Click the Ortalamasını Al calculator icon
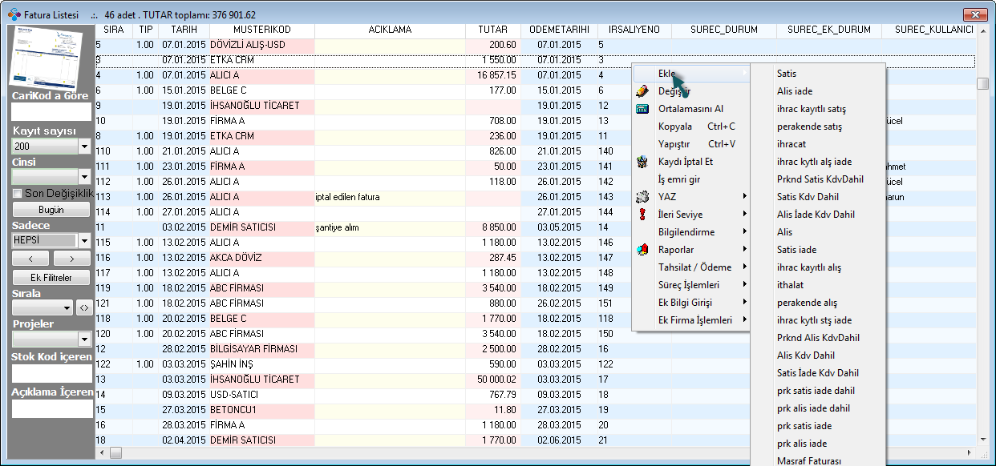 click(642, 109)
